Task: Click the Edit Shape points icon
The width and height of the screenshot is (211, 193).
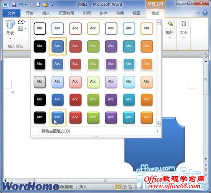Action: pos(22,22)
